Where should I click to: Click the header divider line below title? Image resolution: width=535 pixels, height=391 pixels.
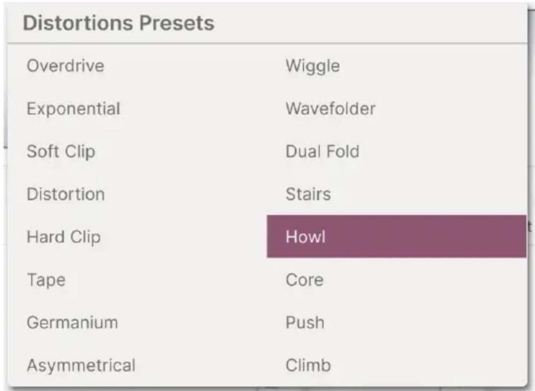tap(267, 43)
